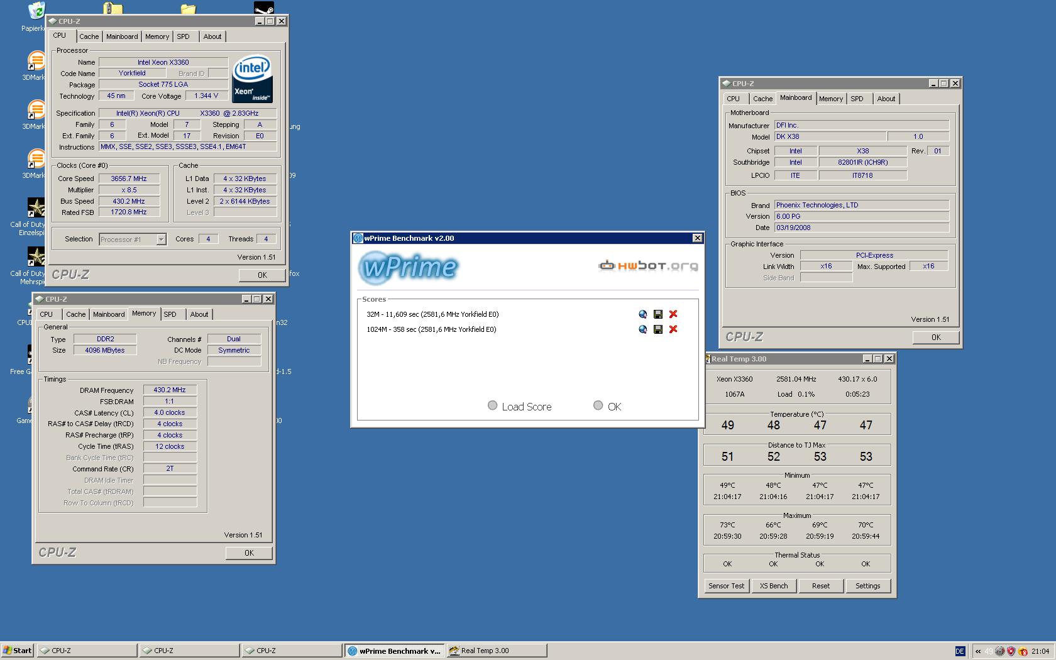Viewport: 1056px width, 660px height.
Task: Click the 1024M score row text in wPrime
Action: 431,329
